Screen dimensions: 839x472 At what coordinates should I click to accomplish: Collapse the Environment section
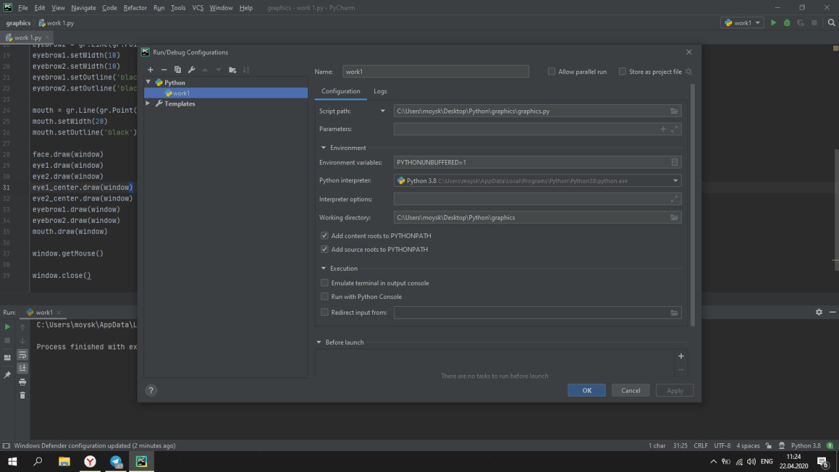pyautogui.click(x=324, y=147)
